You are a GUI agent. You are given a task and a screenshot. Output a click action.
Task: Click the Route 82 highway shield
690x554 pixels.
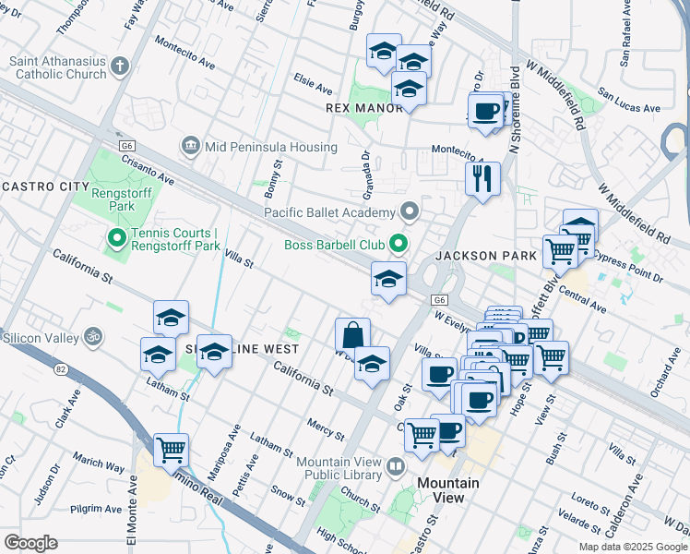[x=61, y=369]
